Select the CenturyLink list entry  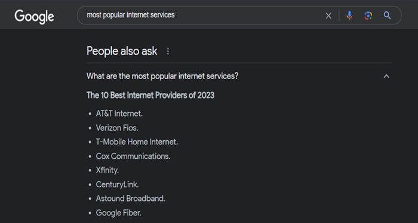tap(117, 184)
